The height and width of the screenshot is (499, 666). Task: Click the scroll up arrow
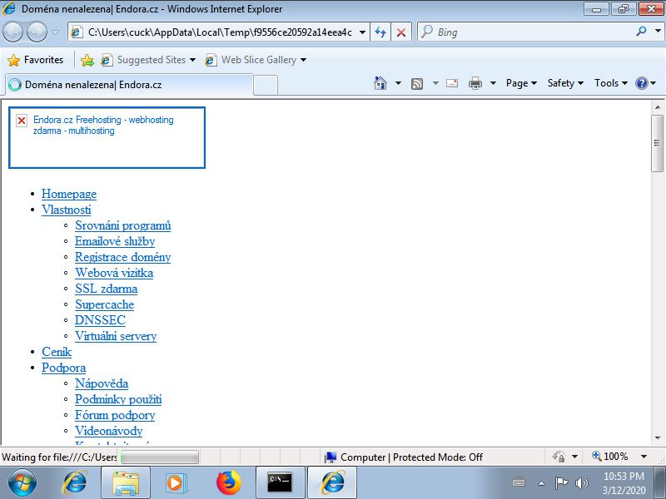tap(657, 107)
